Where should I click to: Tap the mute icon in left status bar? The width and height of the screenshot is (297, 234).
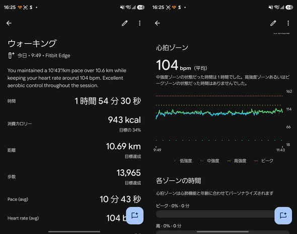[x=122, y=8]
